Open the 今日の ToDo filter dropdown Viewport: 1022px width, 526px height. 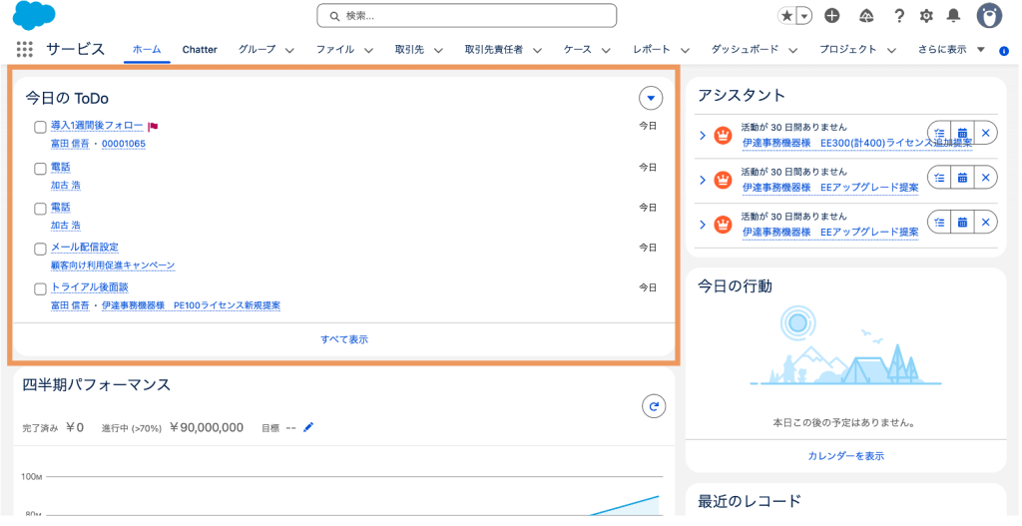click(651, 98)
